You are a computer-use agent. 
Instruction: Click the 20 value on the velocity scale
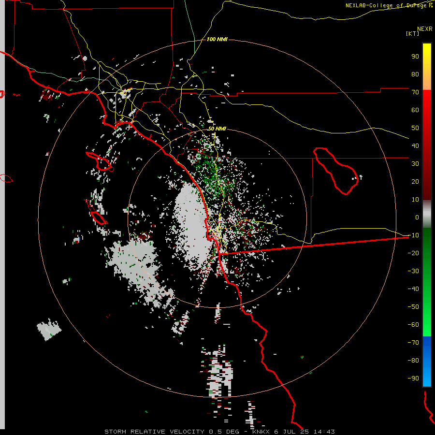415,181
